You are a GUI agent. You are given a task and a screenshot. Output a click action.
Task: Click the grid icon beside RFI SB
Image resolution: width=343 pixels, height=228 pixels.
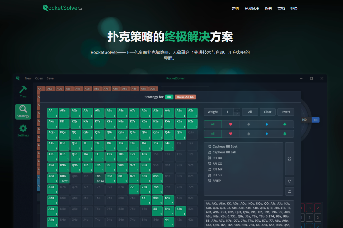[209, 175]
